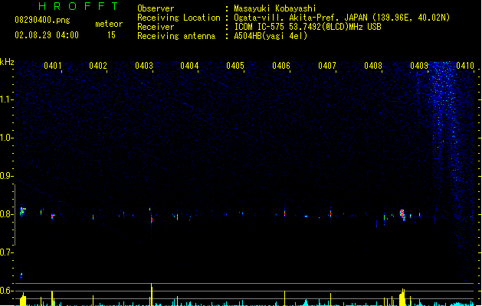
Task: Click the tallest yellow intensity spike at 0403
Action: point(152,295)
